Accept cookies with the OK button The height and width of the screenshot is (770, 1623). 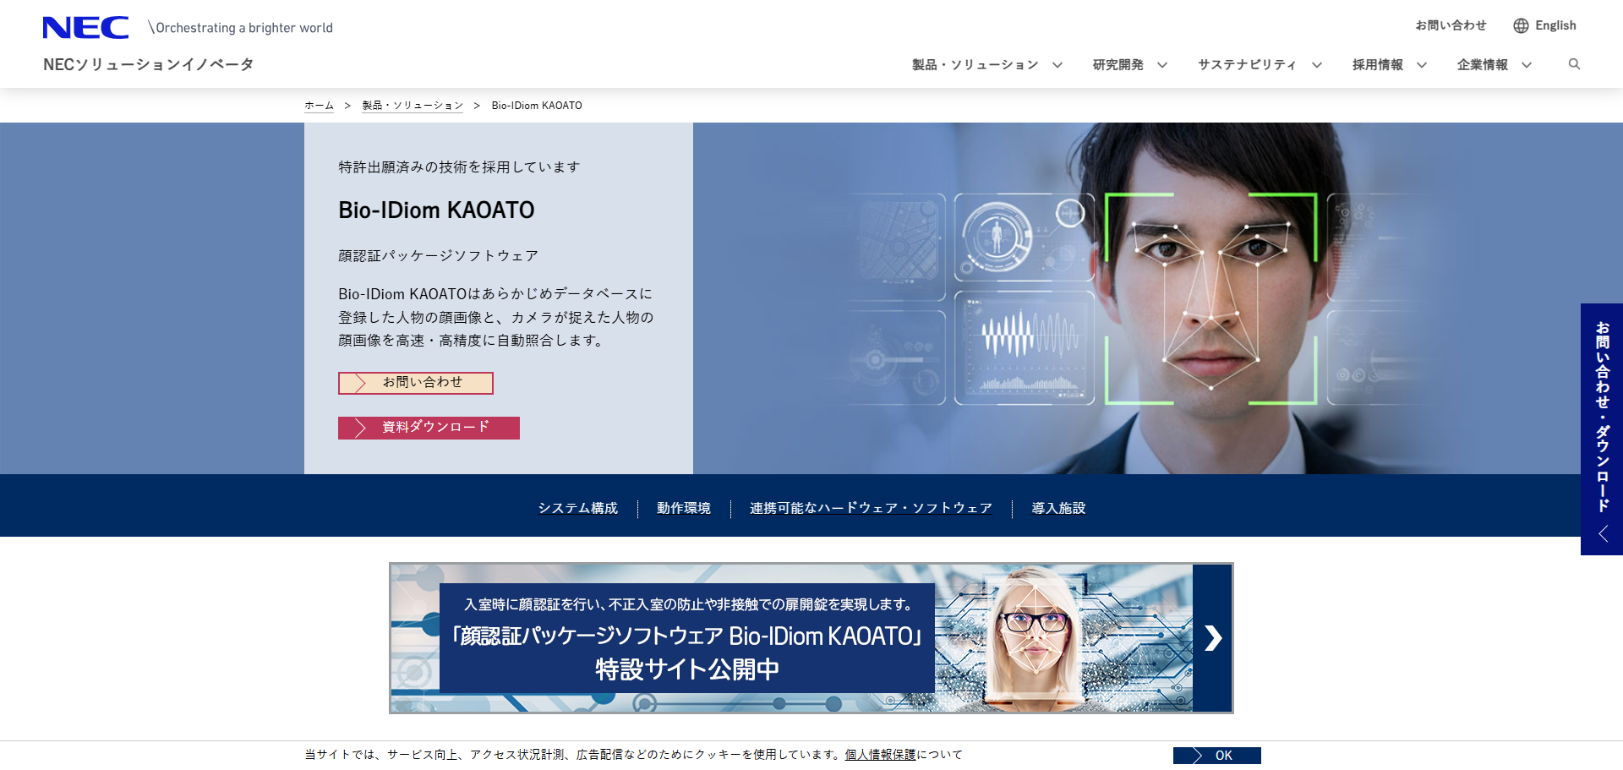pyautogui.click(x=1216, y=756)
